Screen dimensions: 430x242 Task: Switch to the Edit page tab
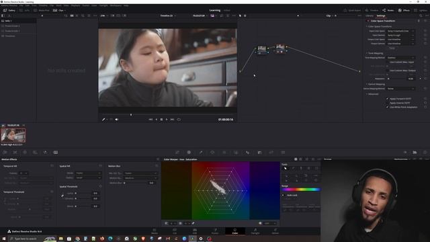tap(194, 231)
